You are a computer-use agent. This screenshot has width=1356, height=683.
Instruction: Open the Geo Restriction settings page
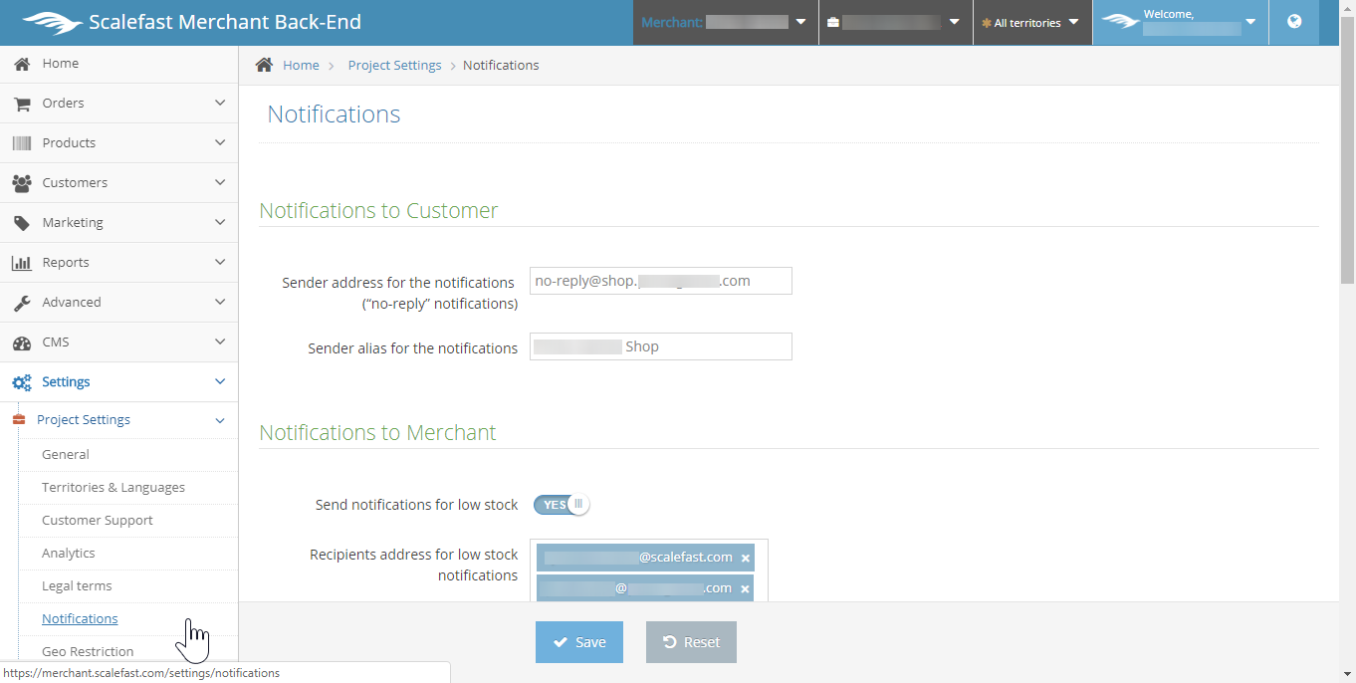[88, 651]
